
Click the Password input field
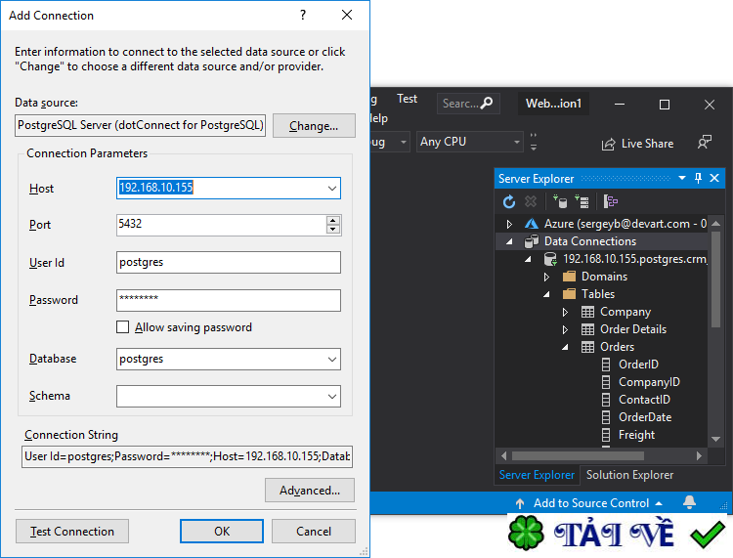tap(229, 300)
